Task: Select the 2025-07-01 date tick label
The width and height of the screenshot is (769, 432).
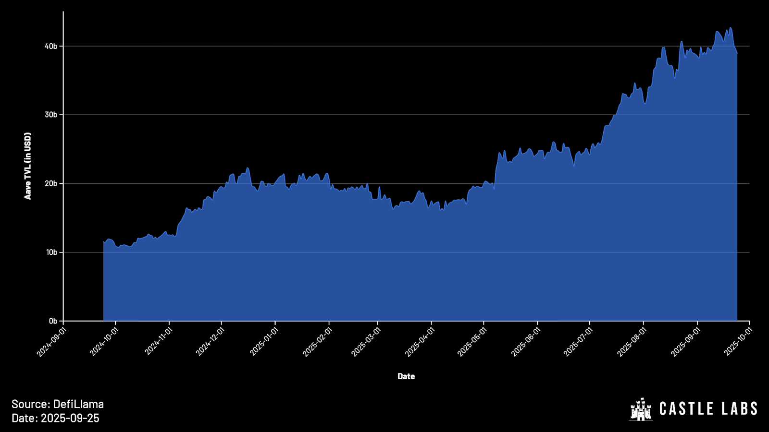Action: 578,342
